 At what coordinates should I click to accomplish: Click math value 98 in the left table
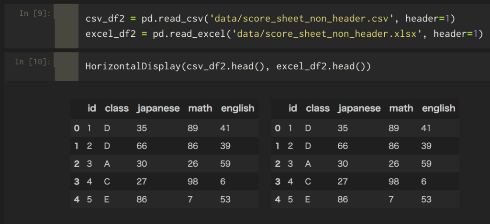click(193, 181)
